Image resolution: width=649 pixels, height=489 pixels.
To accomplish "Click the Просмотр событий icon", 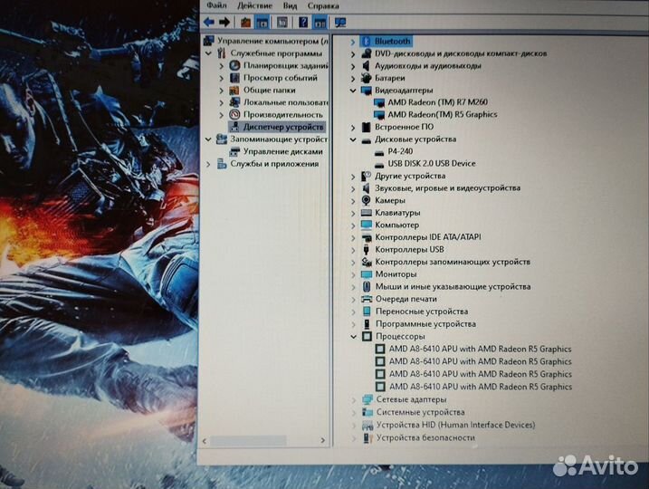I will 234,78.
